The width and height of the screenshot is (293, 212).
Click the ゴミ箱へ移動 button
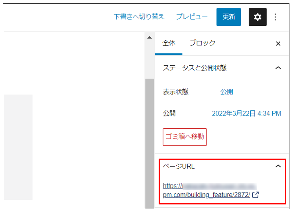tap(185, 137)
